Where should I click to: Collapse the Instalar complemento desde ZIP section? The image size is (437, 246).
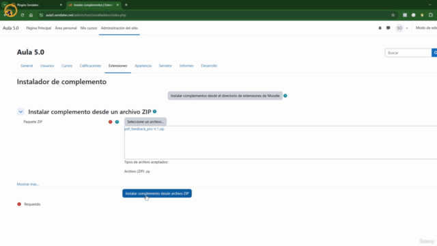pyautogui.click(x=20, y=111)
